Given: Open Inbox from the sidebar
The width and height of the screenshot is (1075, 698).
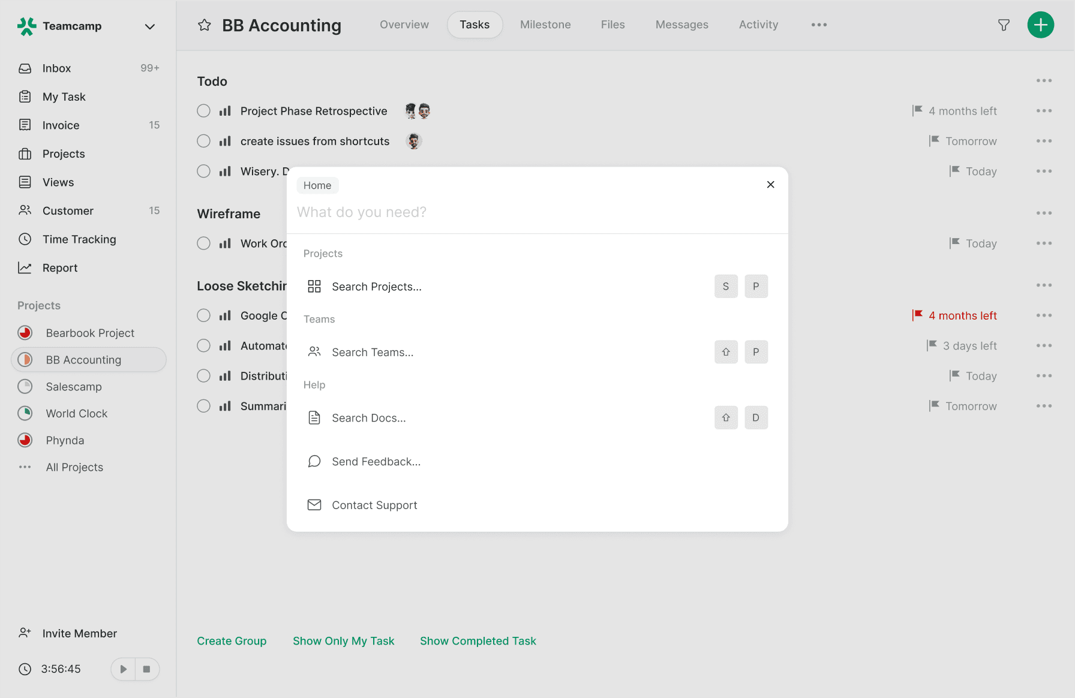Looking at the screenshot, I should (56, 68).
